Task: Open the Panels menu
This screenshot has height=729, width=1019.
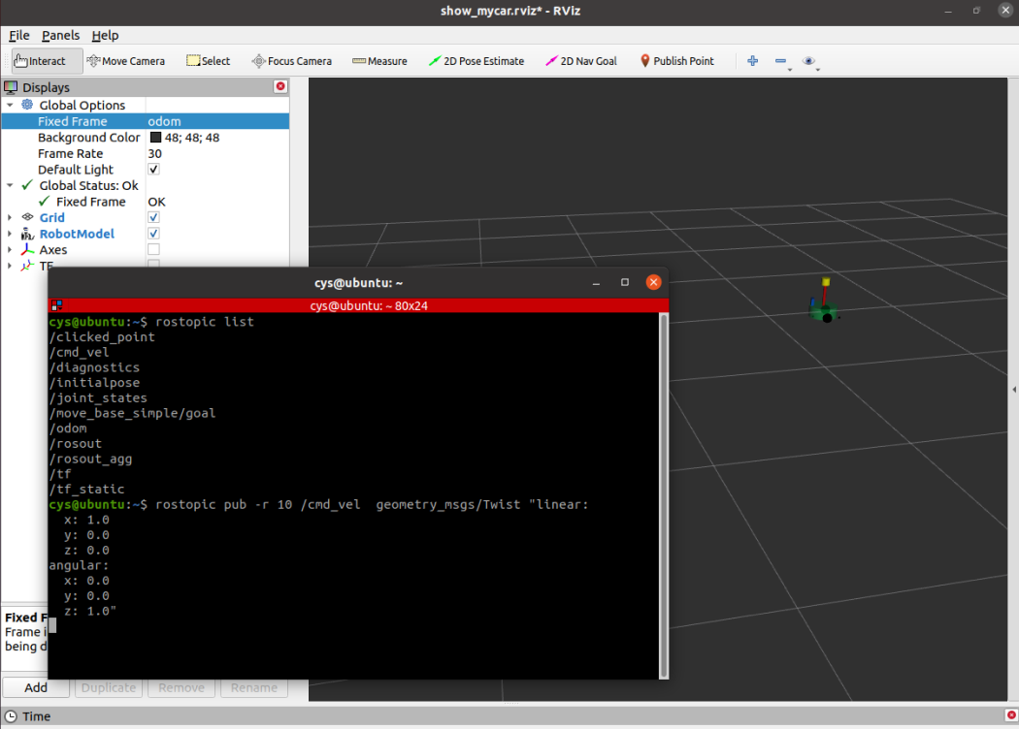Action: pyautogui.click(x=60, y=36)
